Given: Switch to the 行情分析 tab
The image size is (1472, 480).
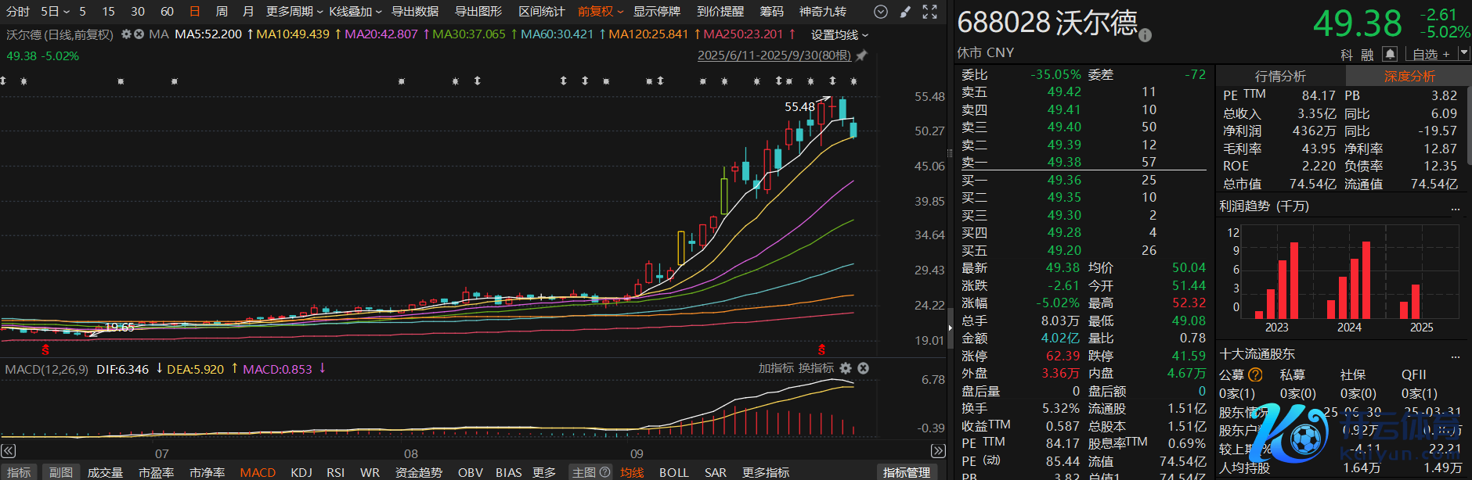Looking at the screenshot, I should tap(1280, 76).
